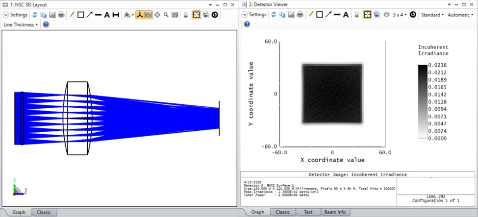Select the text annotation tool in 3D Layout
This screenshot has width=478, height=217.
tap(107, 15)
